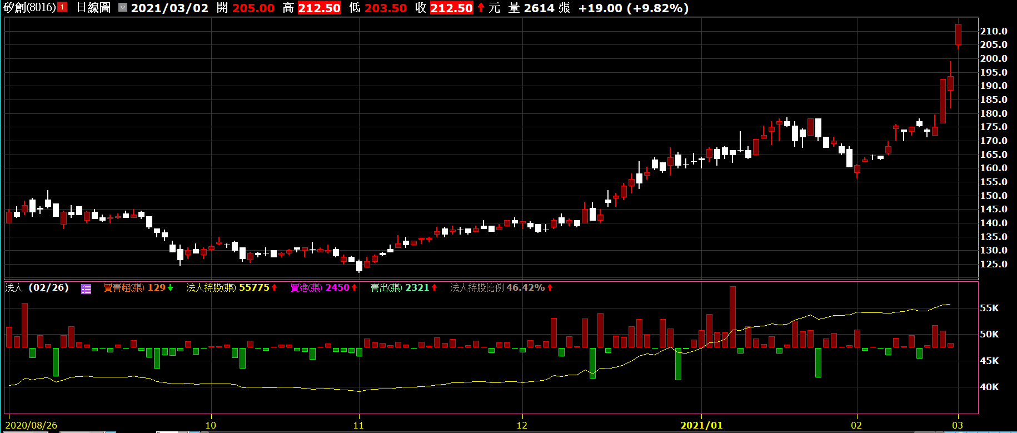Click the red arrow beside 賣出 2321

click(x=435, y=287)
